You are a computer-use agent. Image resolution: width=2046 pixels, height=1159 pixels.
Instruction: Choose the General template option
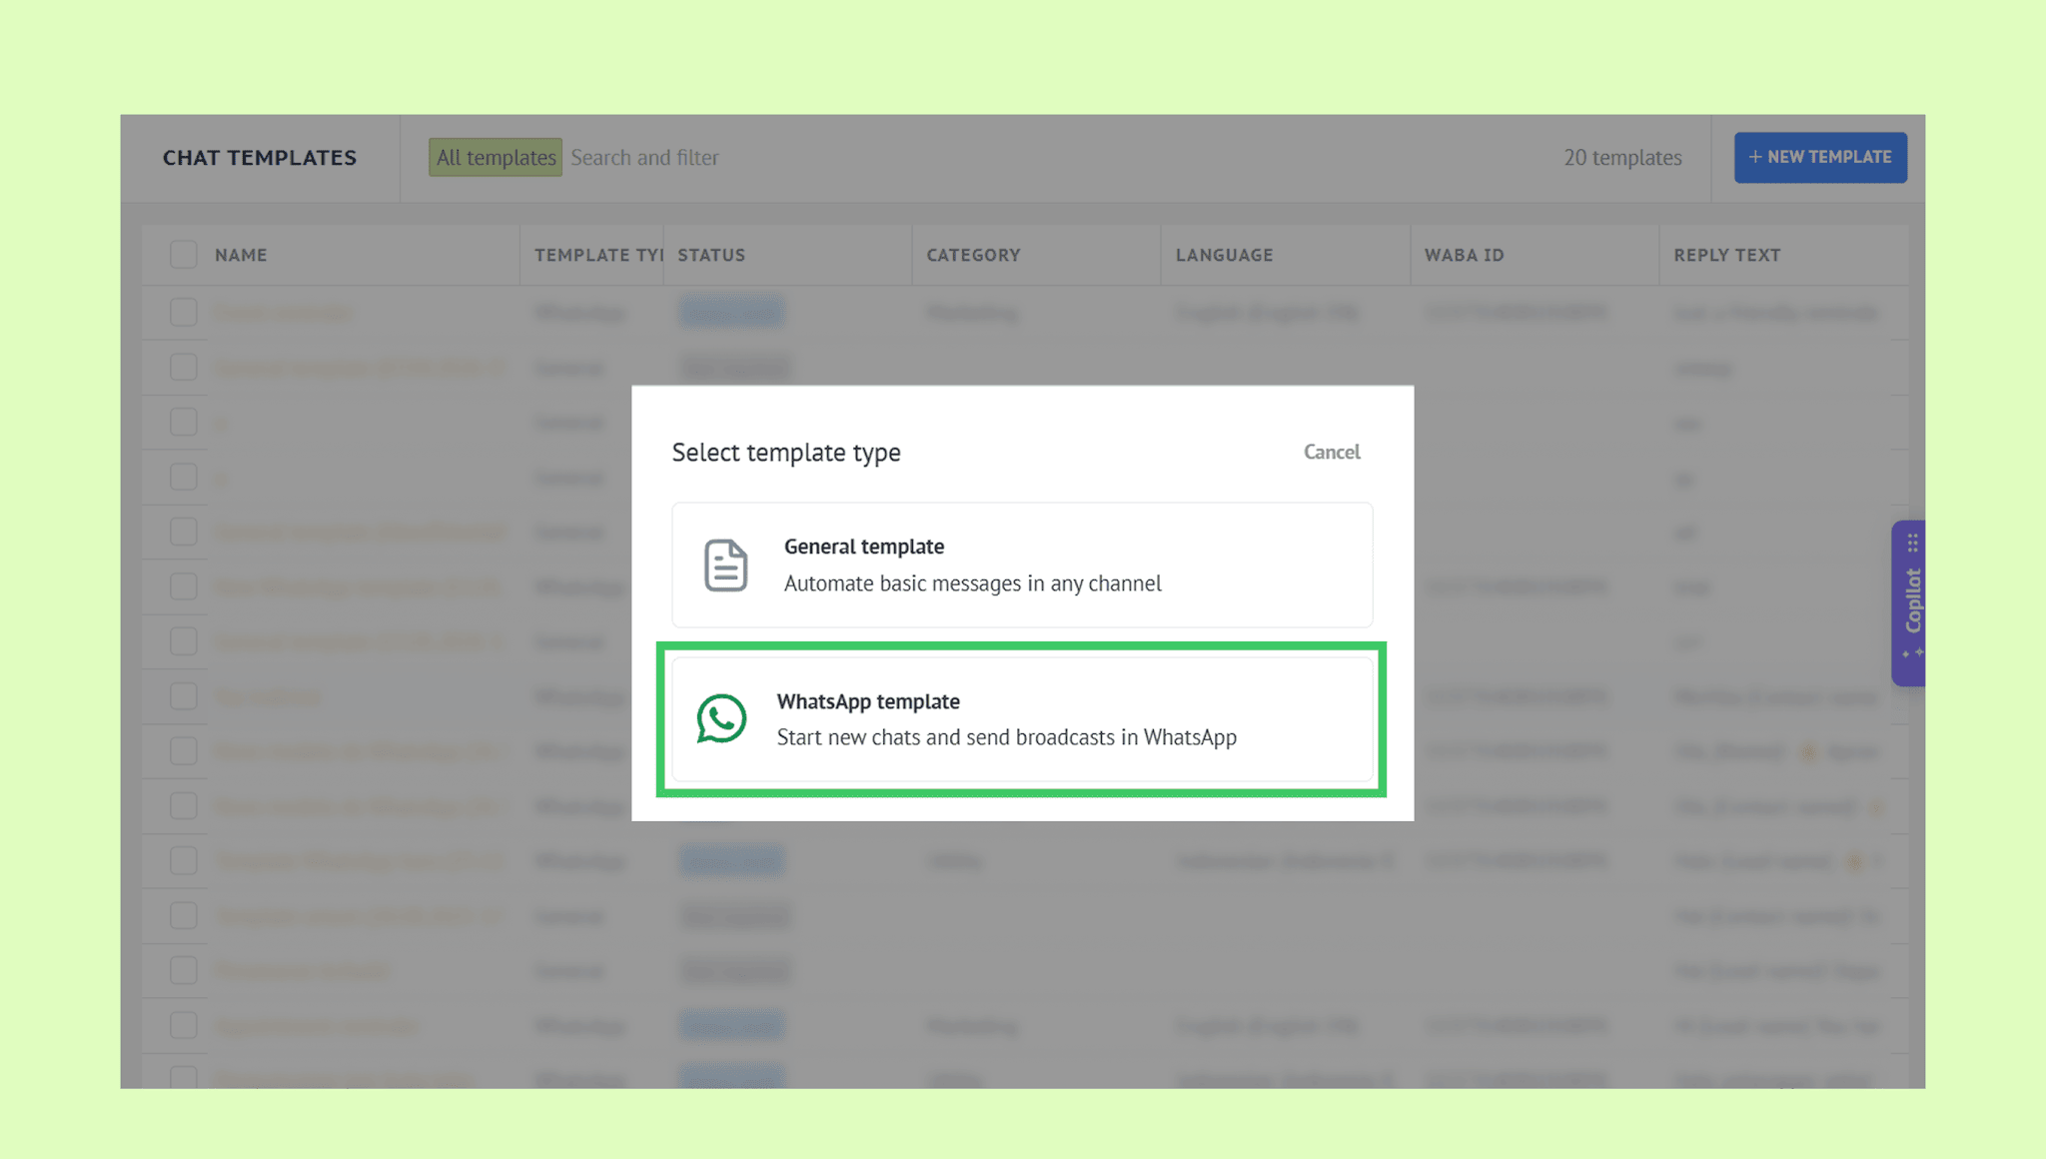pyautogui.click(x=1022, y=565)
